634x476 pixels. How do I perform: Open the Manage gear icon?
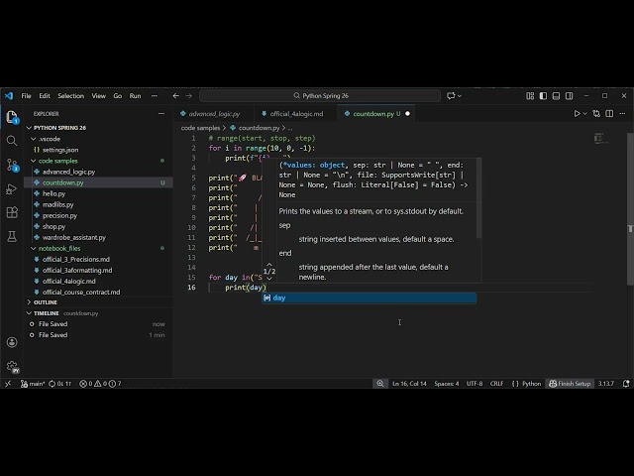(13, 367)
